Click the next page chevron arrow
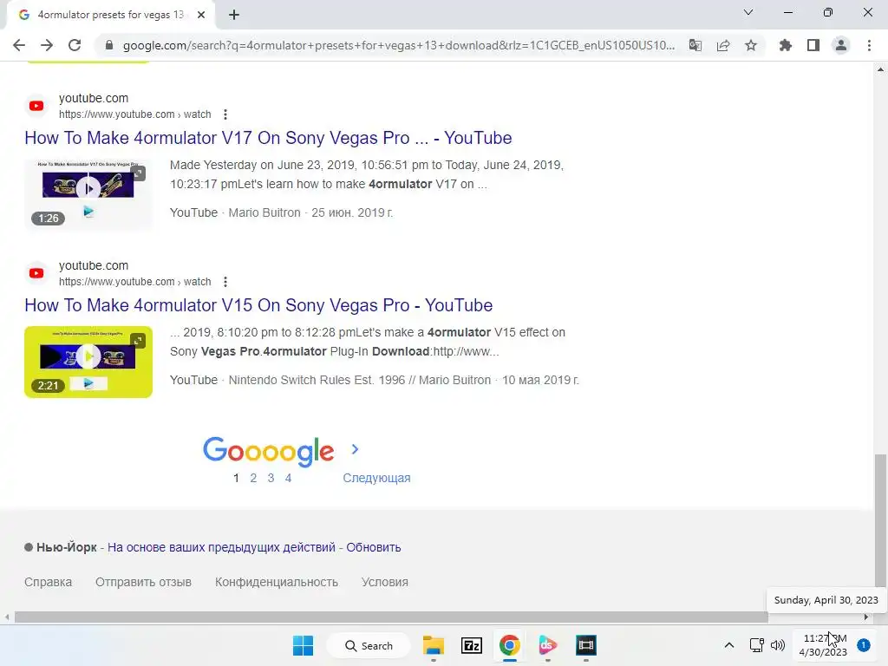 (x=355, y=449)
